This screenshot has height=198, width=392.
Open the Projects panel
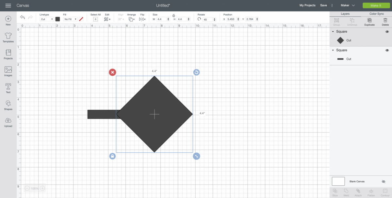point(8,54)
